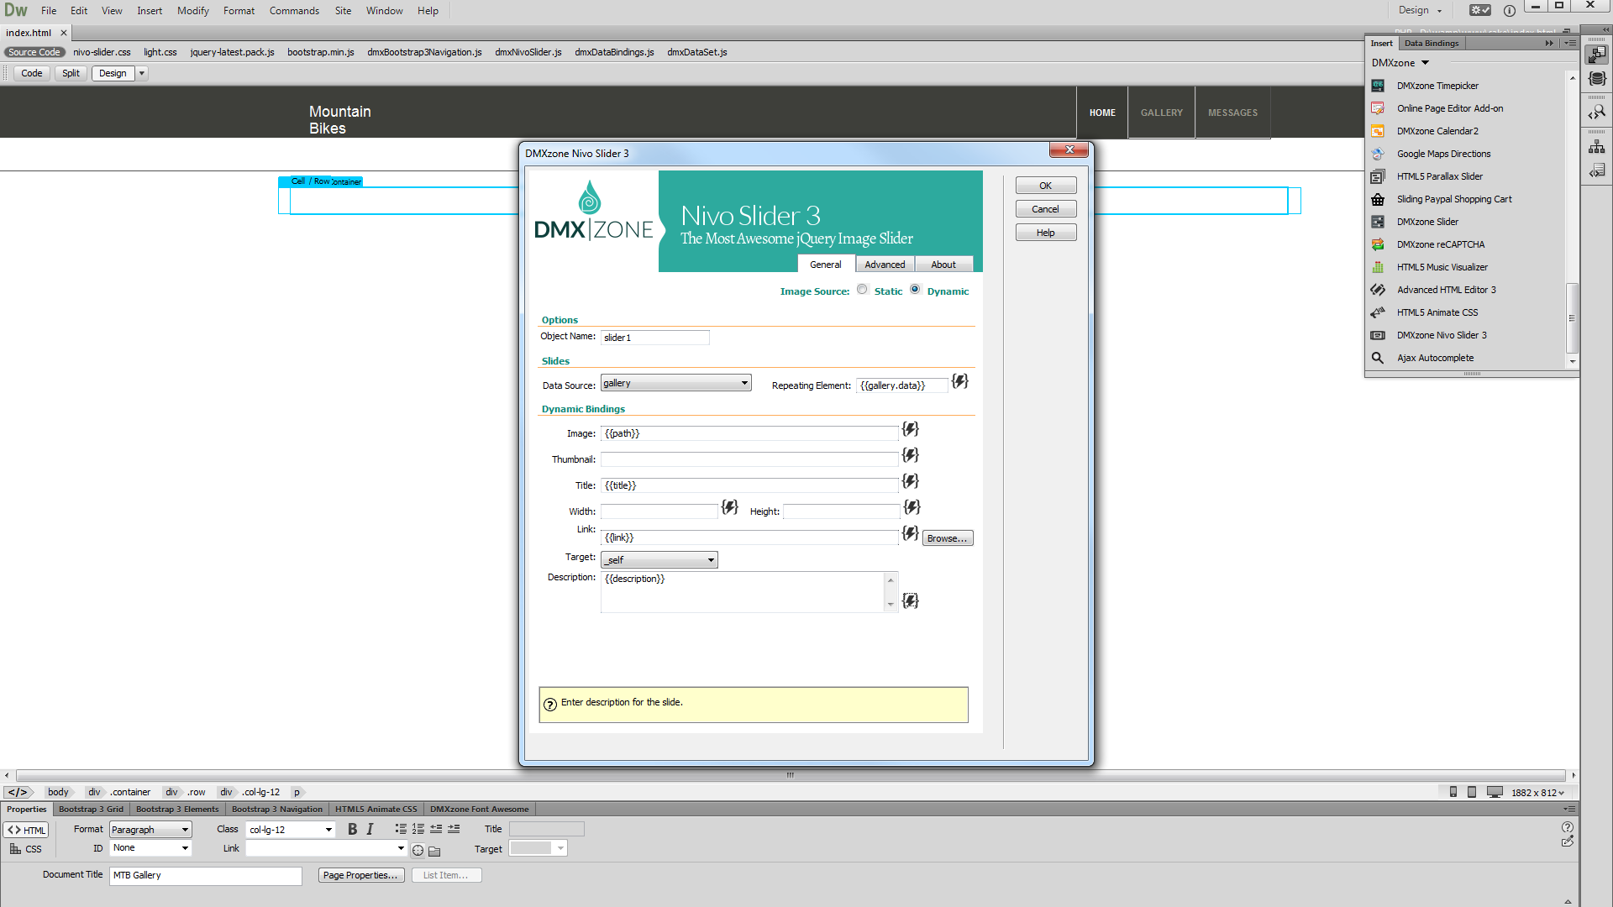Switch Properties panel to CSS mode

click(26, 849)
